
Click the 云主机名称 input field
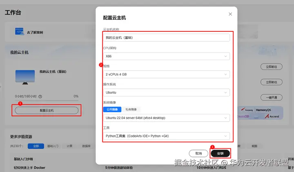tap(167, 38)
